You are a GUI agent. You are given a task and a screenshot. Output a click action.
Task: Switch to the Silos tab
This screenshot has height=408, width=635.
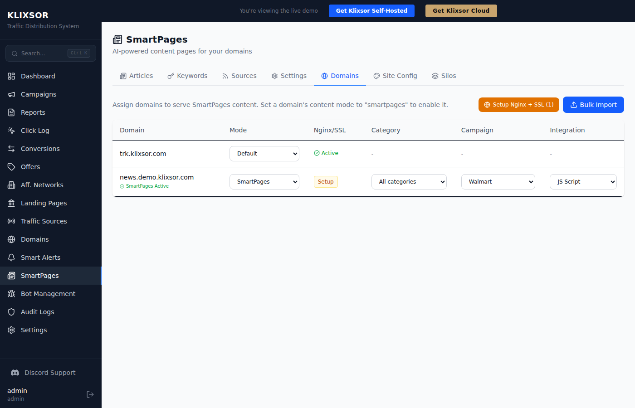444,76
